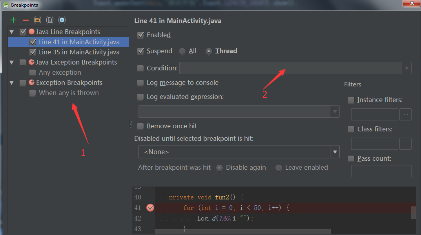Group breakpoints by class icon
Viewport: 421px width, 235px height.
[62, 20]
